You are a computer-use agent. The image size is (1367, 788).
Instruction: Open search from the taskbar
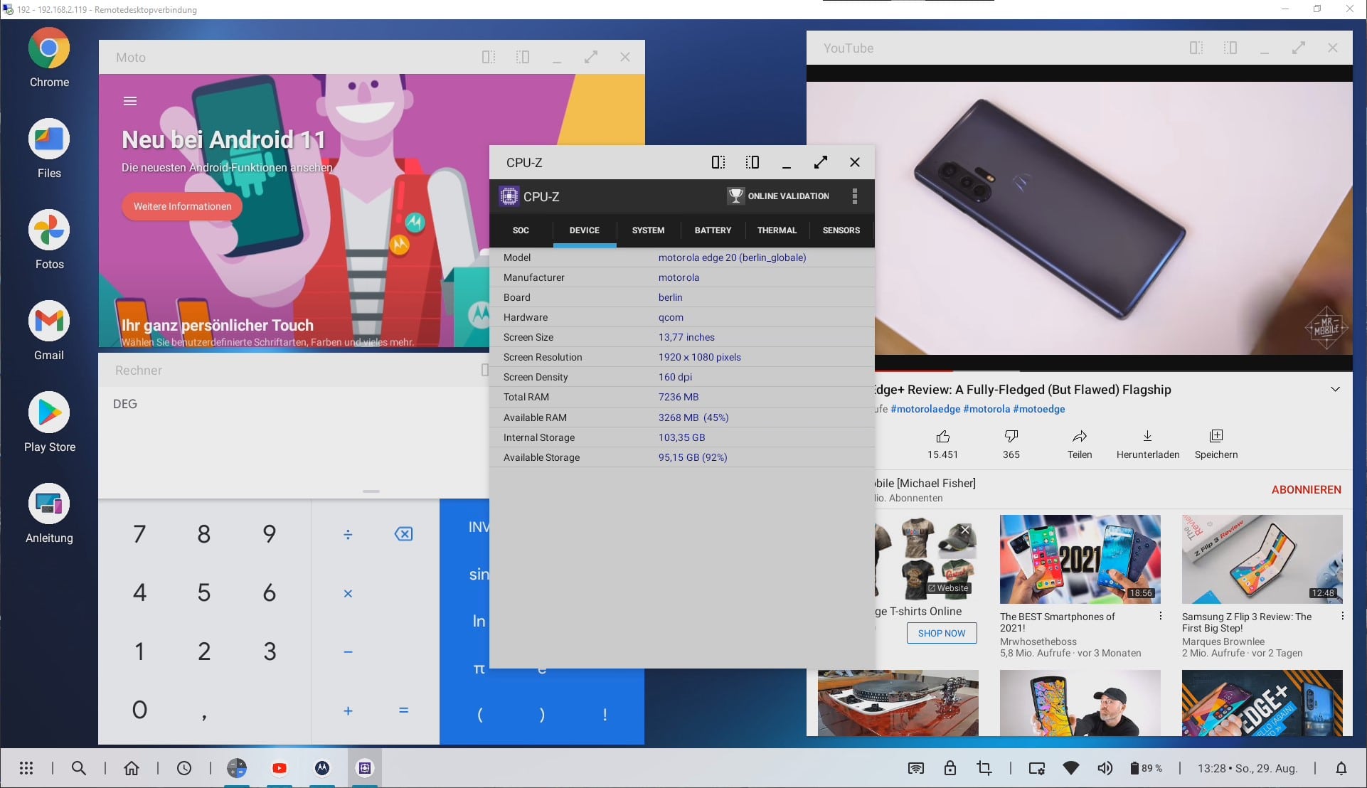tap(79, 768)
